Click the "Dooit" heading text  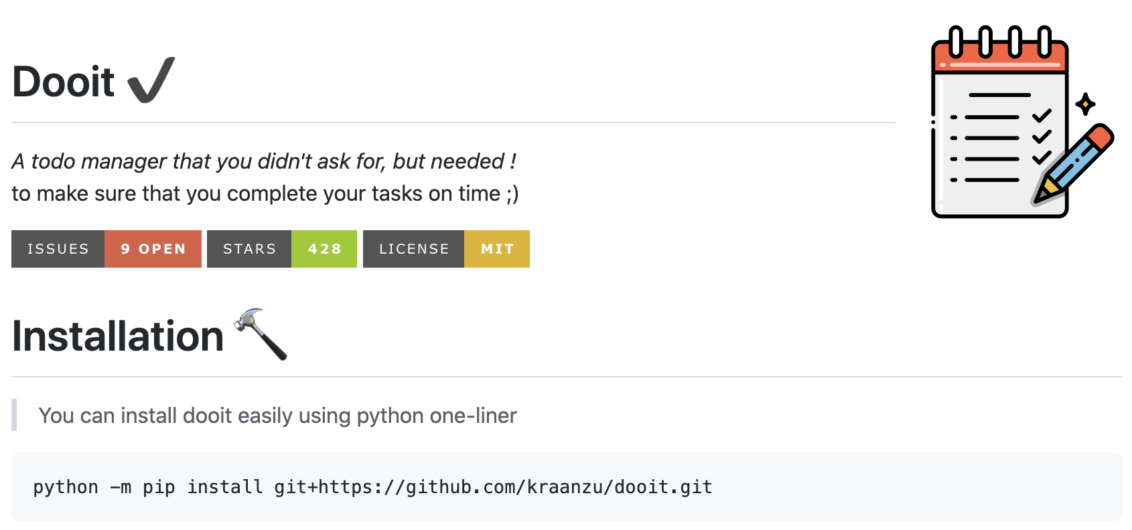click(x=64, y=82)
